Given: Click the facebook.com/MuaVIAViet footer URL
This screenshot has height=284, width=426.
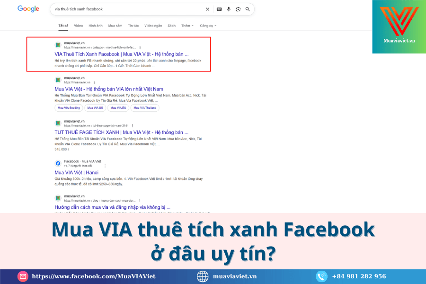Looking at the screenshot, I should tap(94, 276).
